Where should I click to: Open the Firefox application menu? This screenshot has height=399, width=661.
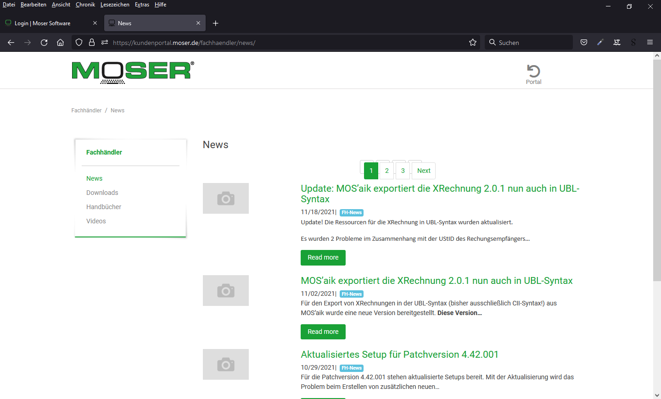650,43
